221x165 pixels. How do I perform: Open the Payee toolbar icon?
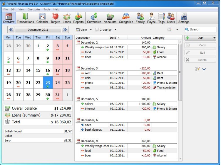(x=151, y=18)
